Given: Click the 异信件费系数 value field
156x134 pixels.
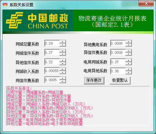Looking at the screenshot, I should (x=118, y=52).
